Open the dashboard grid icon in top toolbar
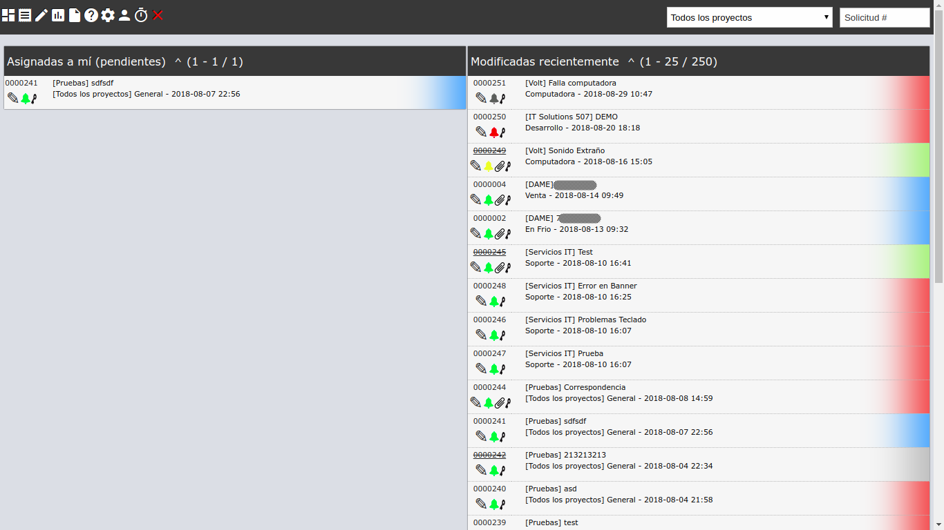Screen dimensions: 944x530 8,15
